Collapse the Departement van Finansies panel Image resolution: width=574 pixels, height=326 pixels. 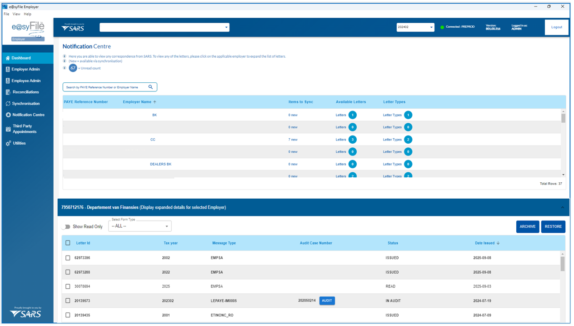(x=562, y=207)
